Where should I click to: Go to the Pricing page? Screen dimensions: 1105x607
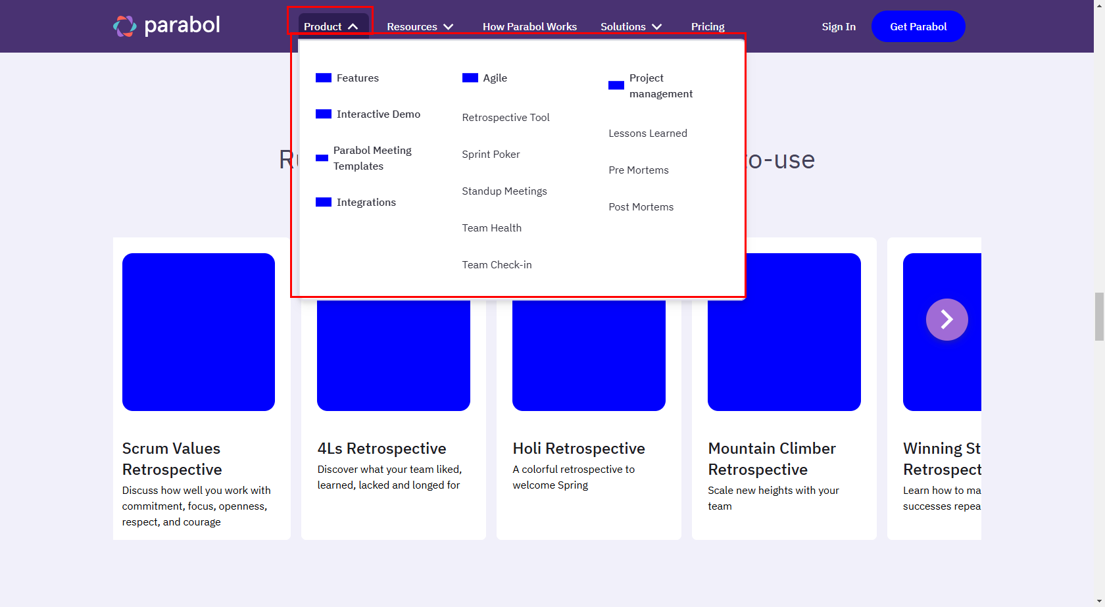707,26
